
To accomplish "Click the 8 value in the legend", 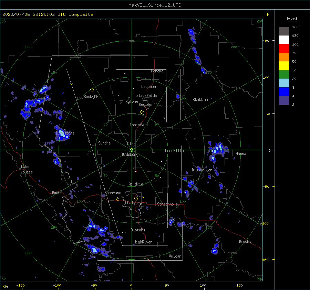I will pos(293,88).
